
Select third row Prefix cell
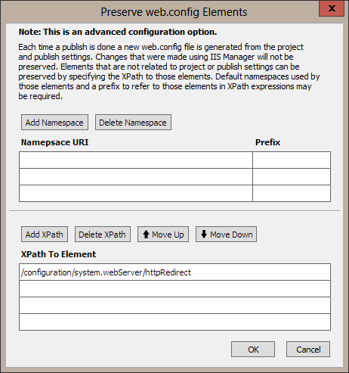pos(292,194)
